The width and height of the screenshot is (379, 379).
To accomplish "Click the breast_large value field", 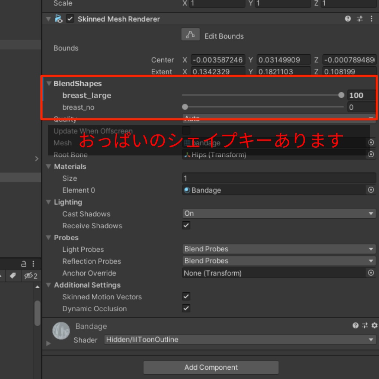I will click(x=361, y=95).
